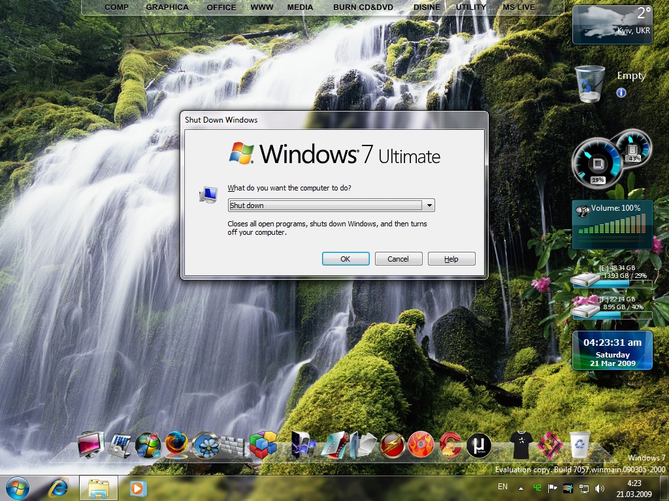Image resolution: width=669 pixels, height=501 pixels.
Task: Open the keyboard icon in the dock
Action: click(120, 446)
